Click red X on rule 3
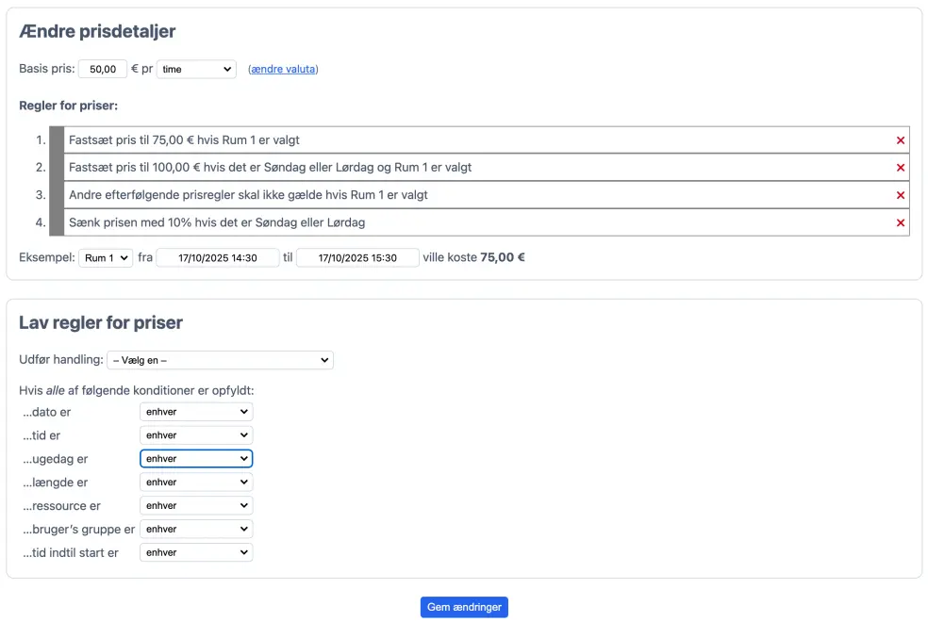 click(x=900, y=195)
